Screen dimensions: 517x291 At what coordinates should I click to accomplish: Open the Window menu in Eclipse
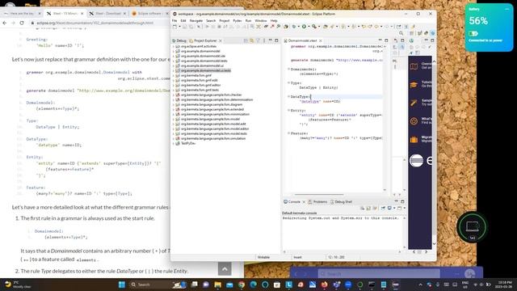pyautogui.click(x=261, y=20)
